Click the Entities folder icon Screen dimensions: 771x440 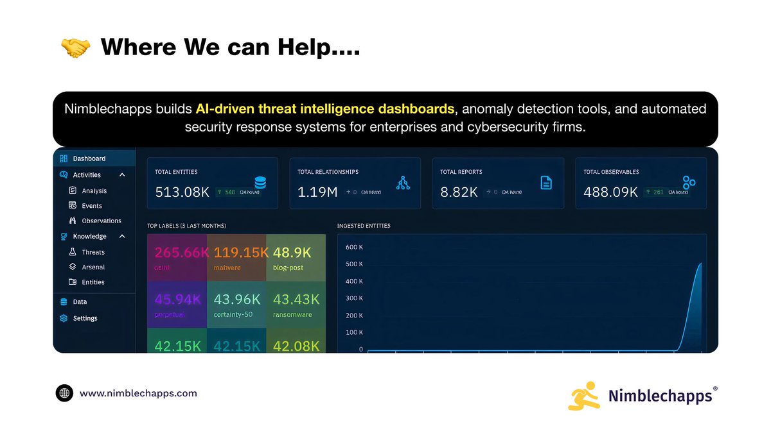73,282
